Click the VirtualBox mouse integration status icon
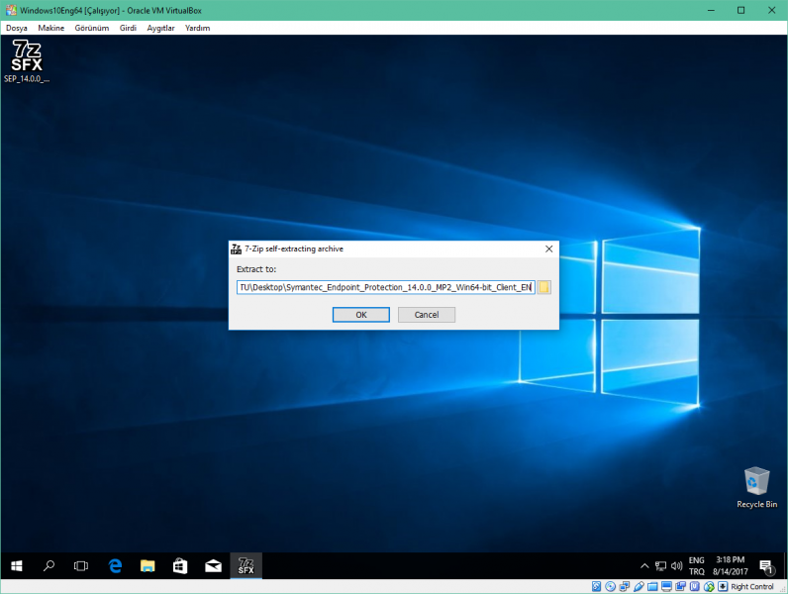788x594 pixels. [x=709, y=586]
